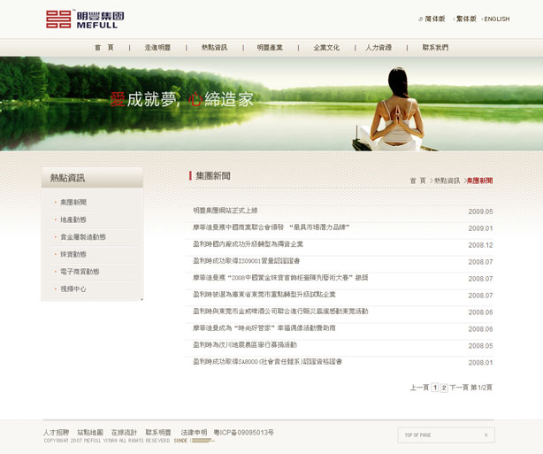
Task: Open news article 明豐集團網站正式上線
Action: pyautogui.click(x=226, y=211)
